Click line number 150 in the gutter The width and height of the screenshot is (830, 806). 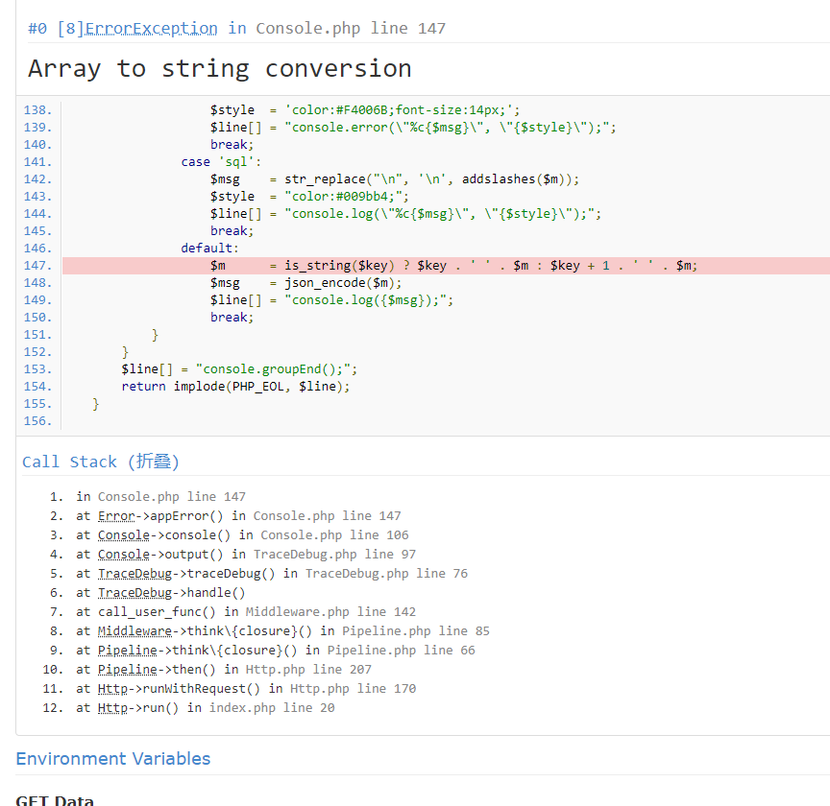[37, 318]
